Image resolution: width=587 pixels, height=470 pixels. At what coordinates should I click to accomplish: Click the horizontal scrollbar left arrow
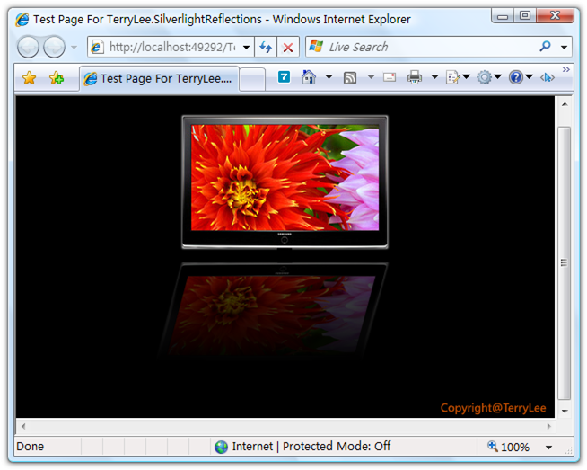pos(23,426)
